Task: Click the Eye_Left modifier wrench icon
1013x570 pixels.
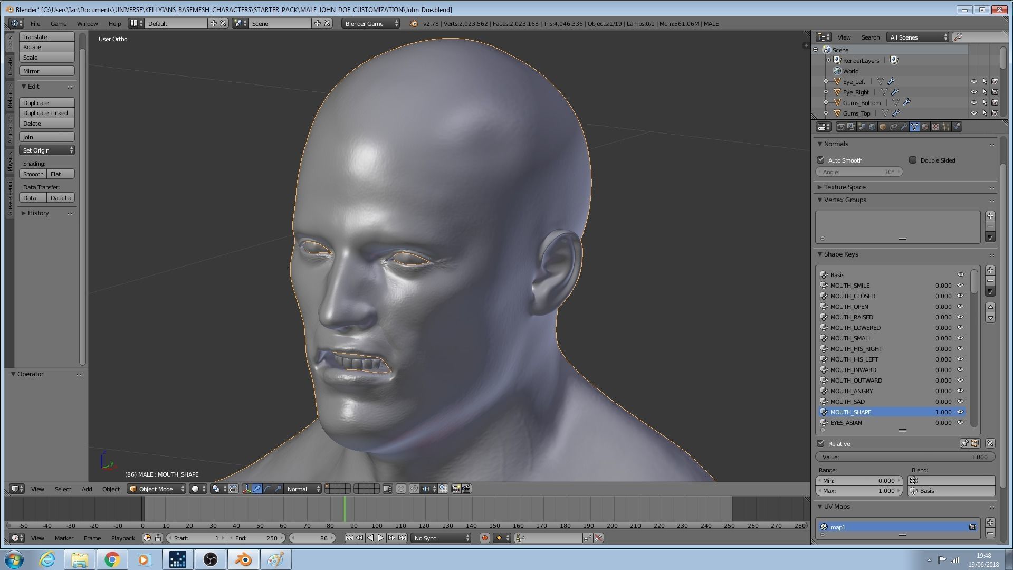Action: tap(891, 81)
